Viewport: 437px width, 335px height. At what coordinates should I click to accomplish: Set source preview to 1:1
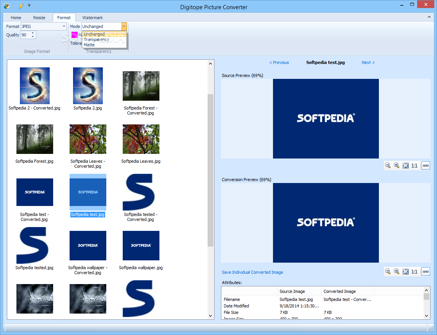click(414, 165)
